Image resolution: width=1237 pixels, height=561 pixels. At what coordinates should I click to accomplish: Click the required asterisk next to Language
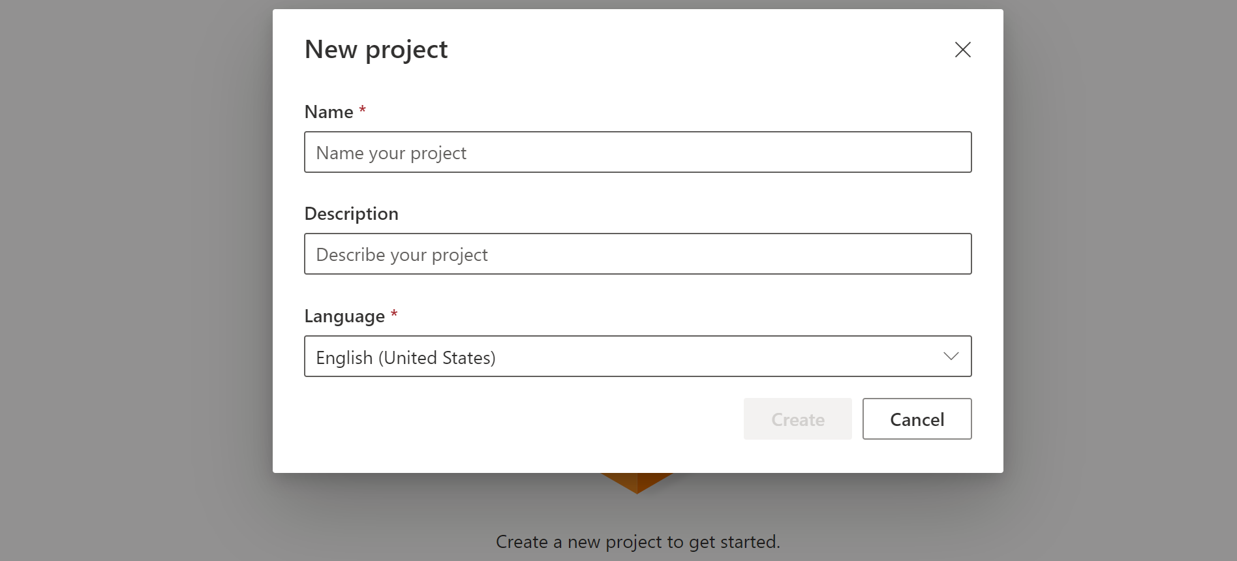(394, 314)
